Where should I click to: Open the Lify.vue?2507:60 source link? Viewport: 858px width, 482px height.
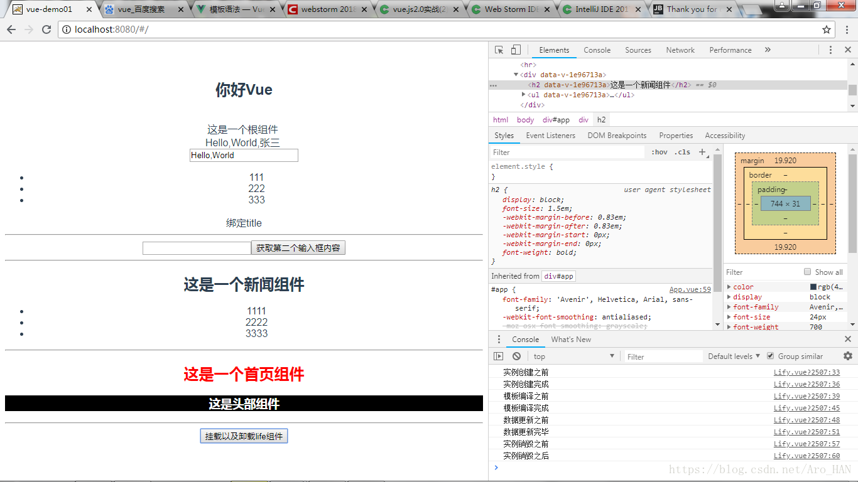[806, 456]
